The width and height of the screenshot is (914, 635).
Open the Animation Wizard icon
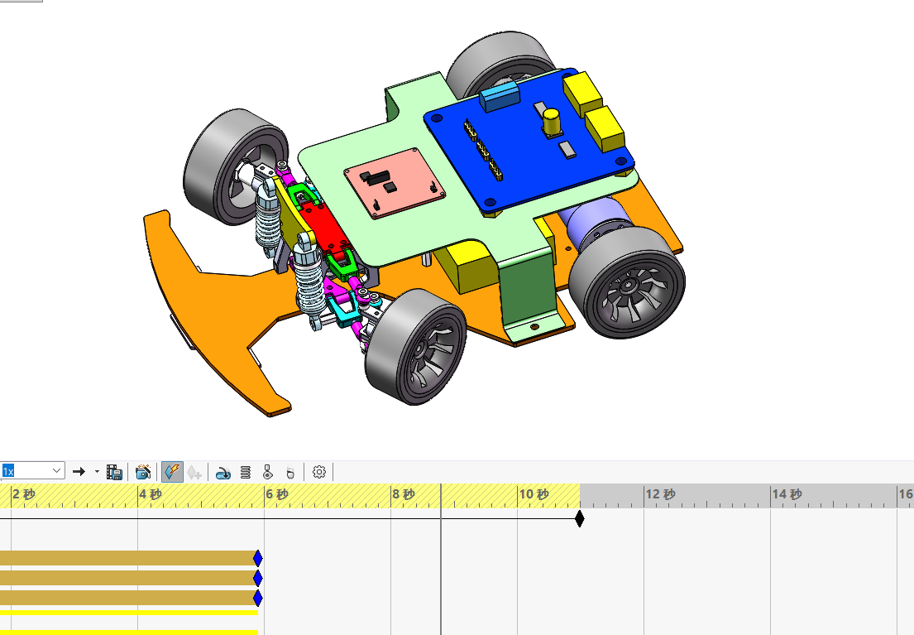143,472
